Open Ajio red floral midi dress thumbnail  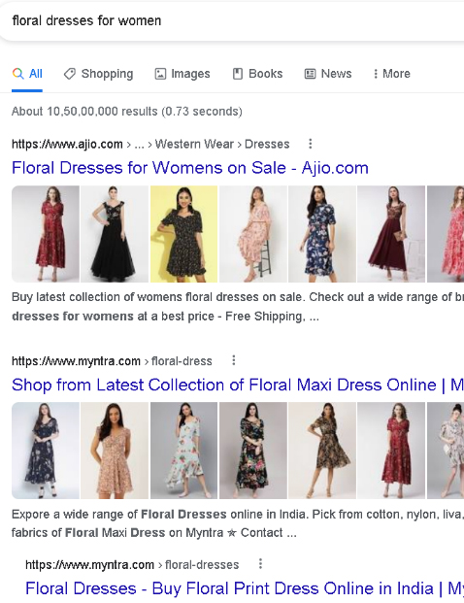pyautogui.click(x=46, y=234)
